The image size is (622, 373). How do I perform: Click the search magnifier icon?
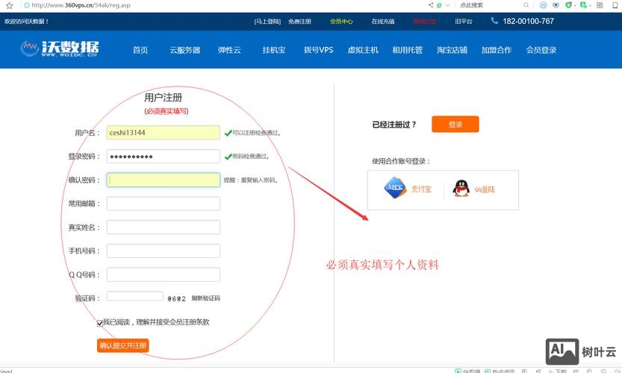point(526,5)
